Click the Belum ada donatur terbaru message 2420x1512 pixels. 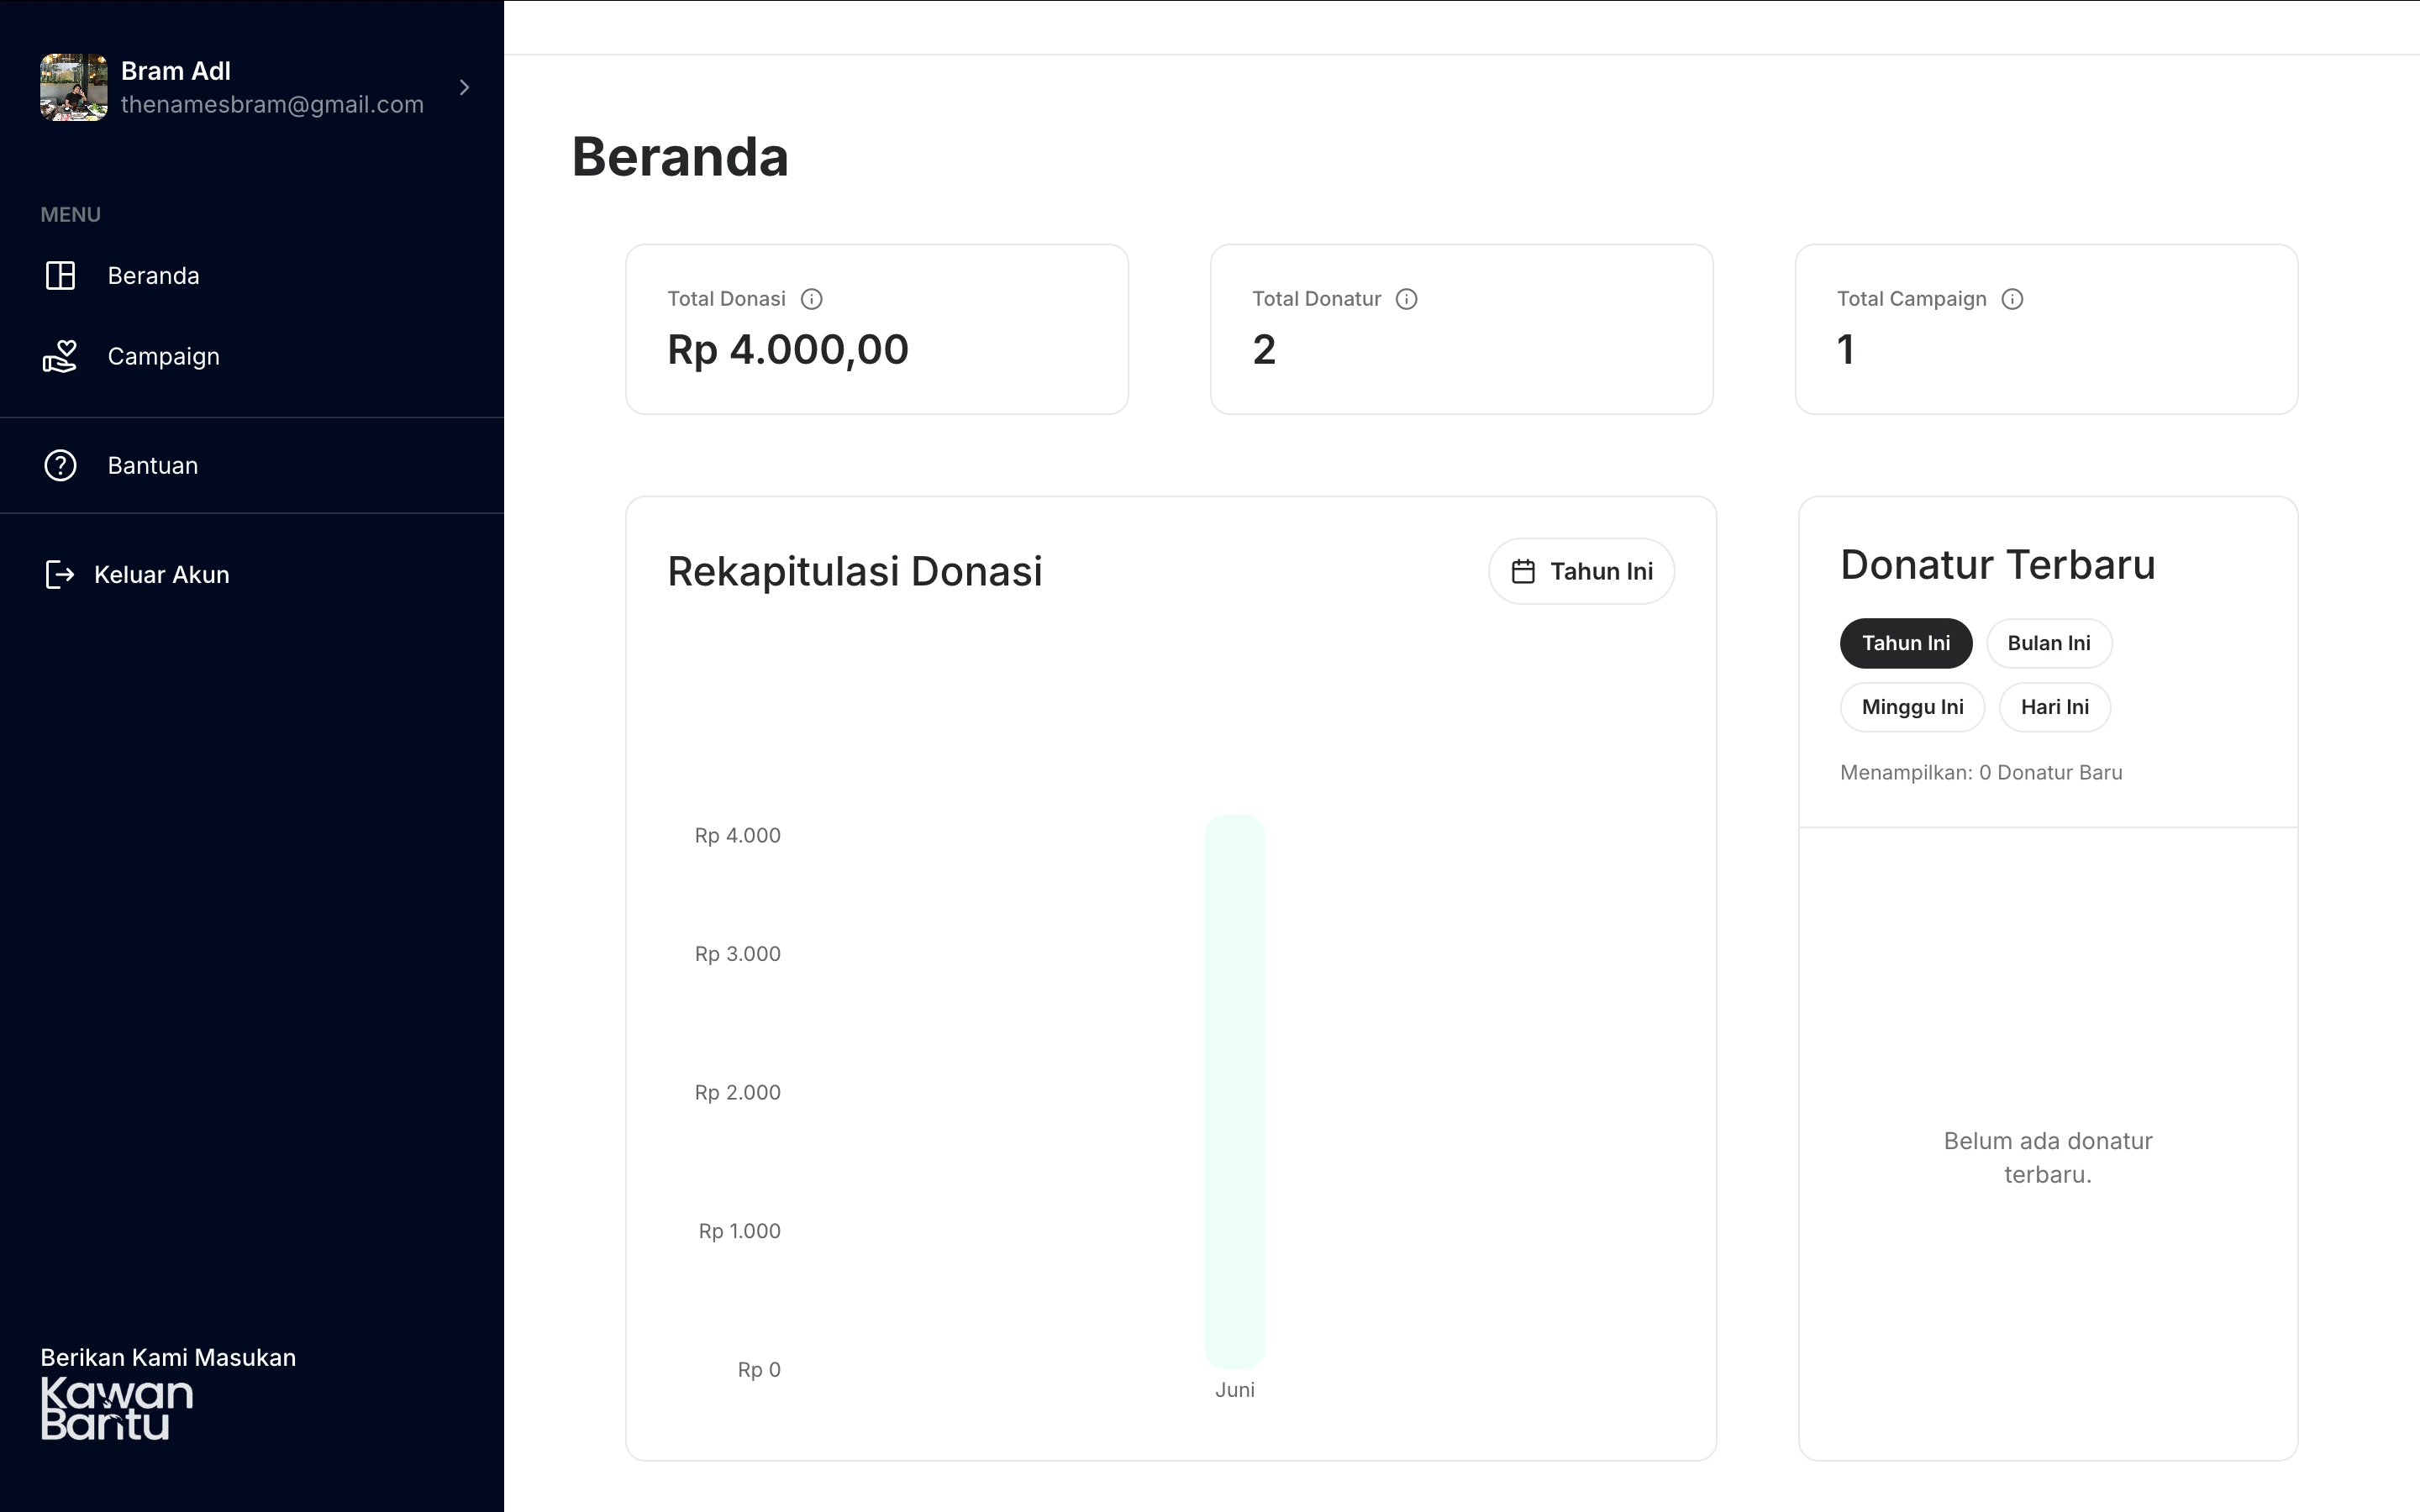pyautogui.click(x=2048, y=1158)
